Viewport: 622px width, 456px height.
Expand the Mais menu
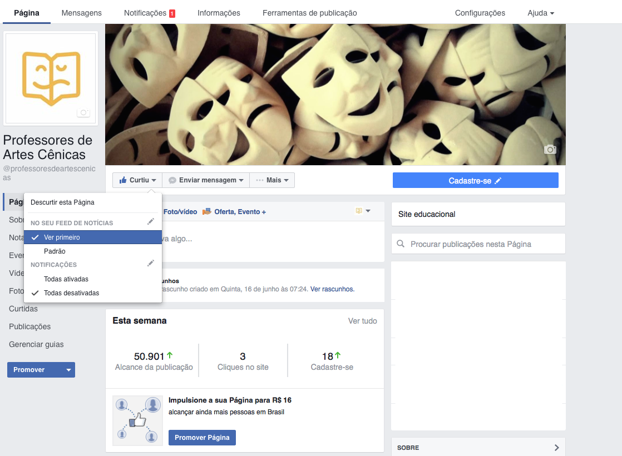[272, 180]
